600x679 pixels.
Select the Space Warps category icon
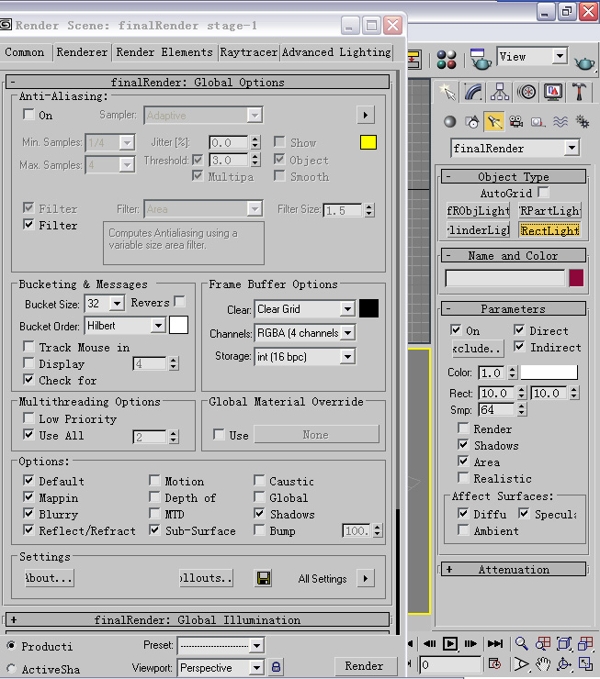[x=560, y=122]
